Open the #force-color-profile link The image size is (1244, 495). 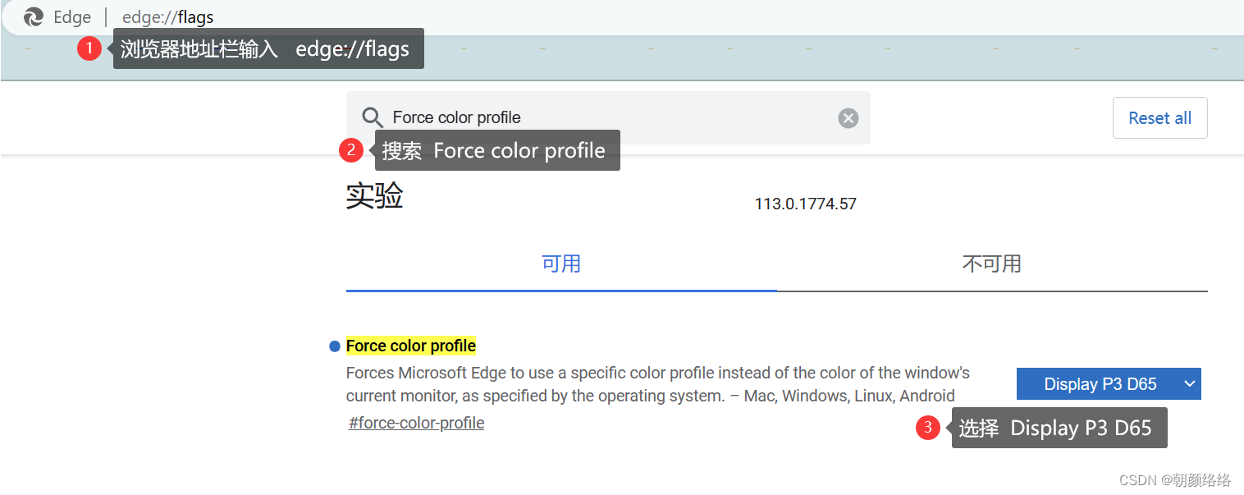coord(417,424)
